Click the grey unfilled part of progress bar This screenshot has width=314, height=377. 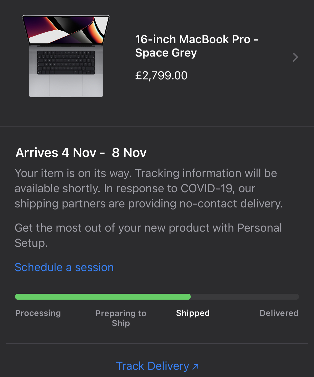(x=244, y=297)
